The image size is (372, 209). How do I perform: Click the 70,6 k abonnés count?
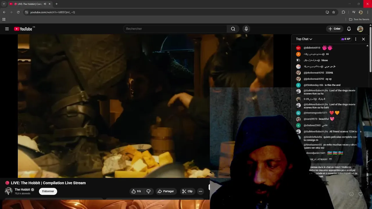(22, 194)
